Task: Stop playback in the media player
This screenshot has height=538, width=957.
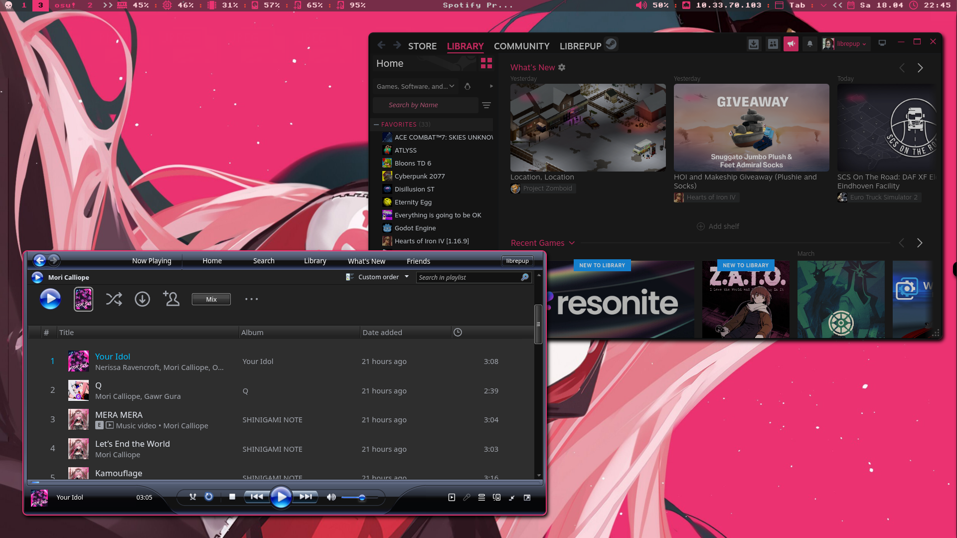Action: click(232, 497)
